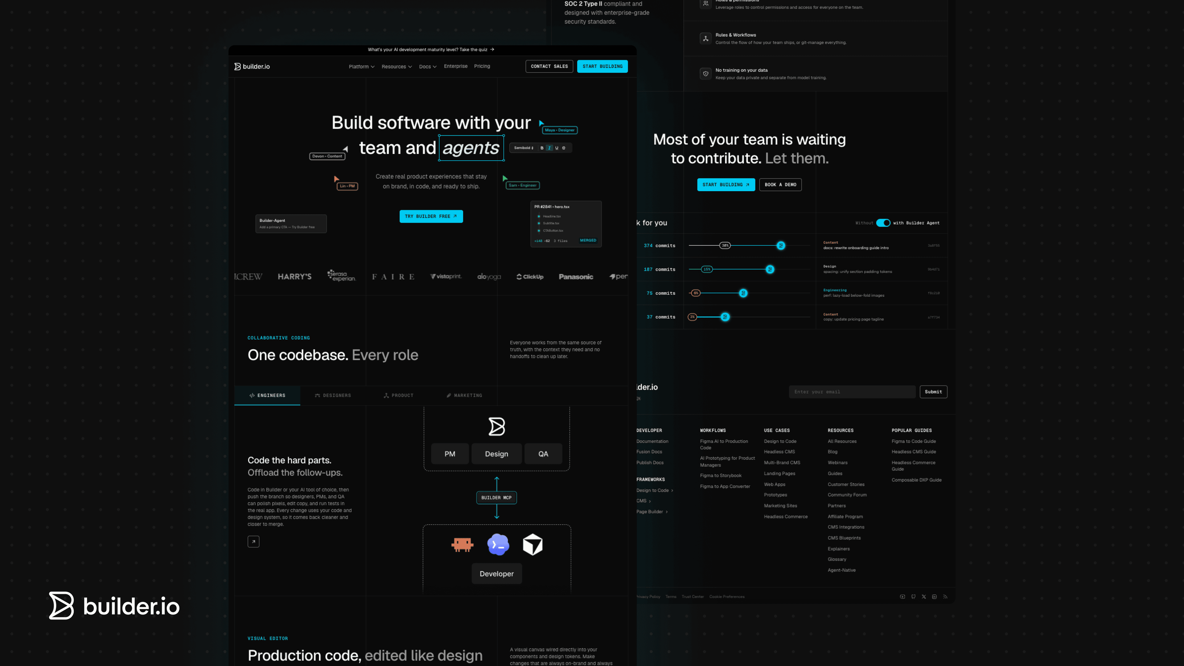Click the Panasonic logo in the brand strip
The image size is (1184, 666).
tap(576, 277)
